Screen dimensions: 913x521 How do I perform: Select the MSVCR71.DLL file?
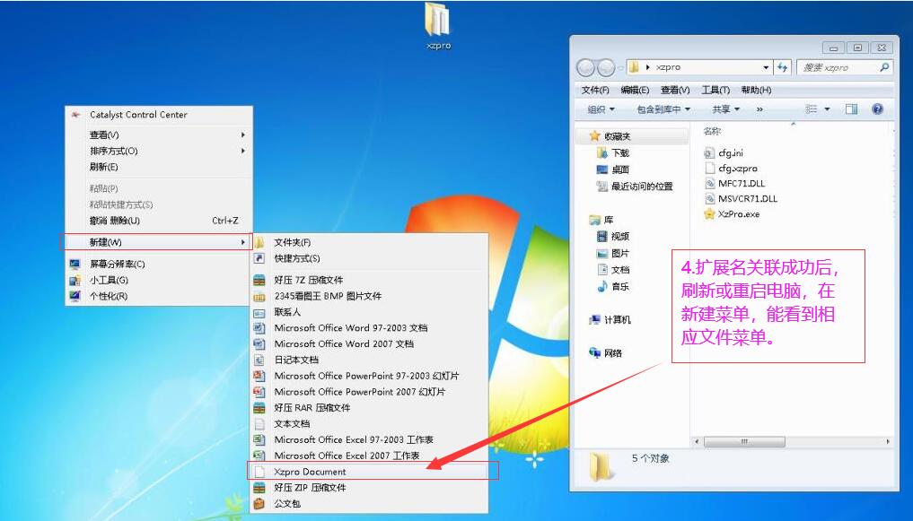(742, 198)
